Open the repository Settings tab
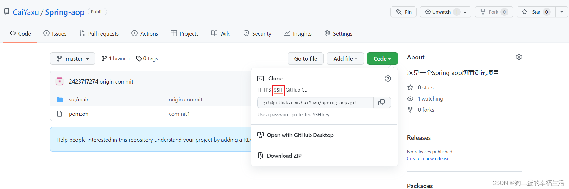Screen dimensions: 569x189 (338, 33)
